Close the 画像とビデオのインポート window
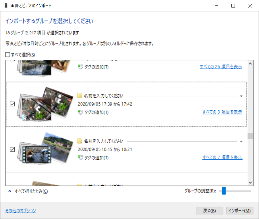The height and width of the screenshot is (219, 259). pyautogui.click(x=250, y=6)
